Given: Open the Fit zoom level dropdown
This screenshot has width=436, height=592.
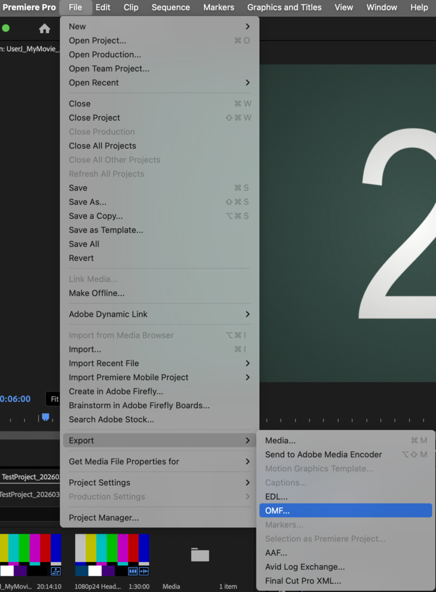Looking at the screenshot, I should [54, 399].
